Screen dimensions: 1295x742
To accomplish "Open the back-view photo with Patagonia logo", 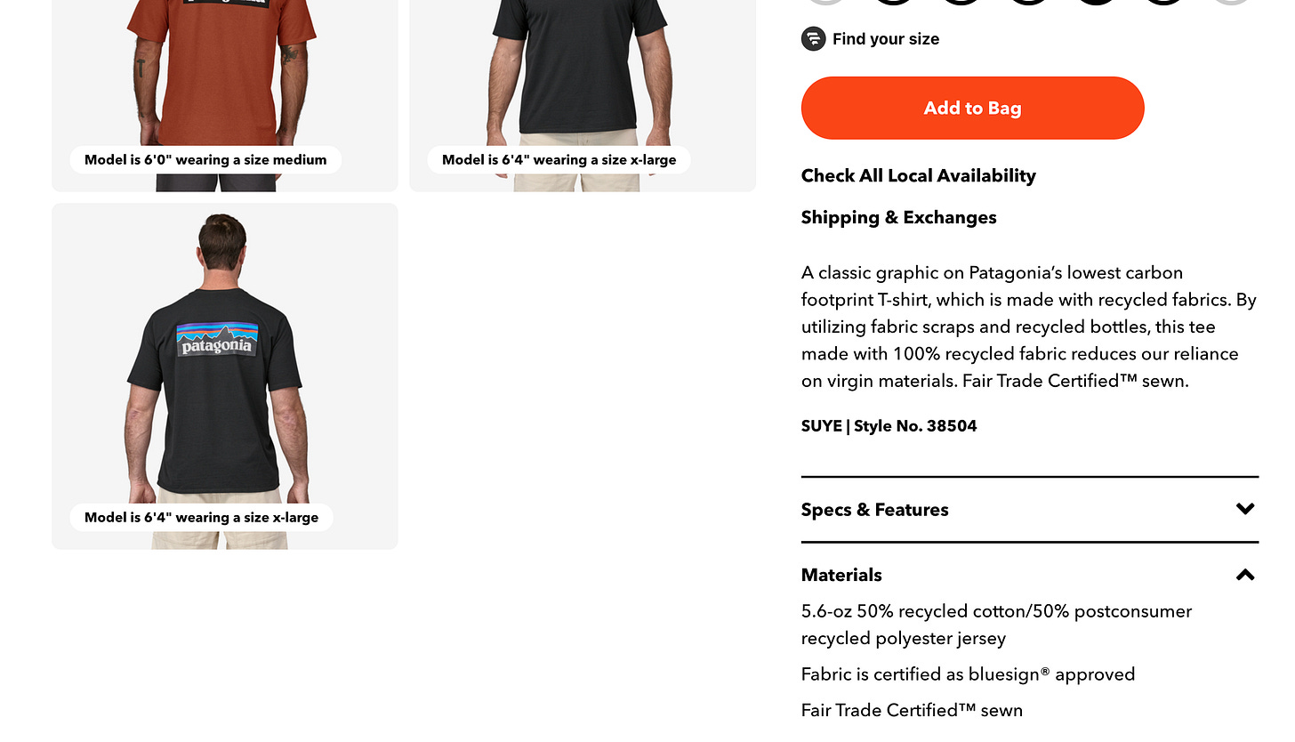I will click(x=225, y=375).
